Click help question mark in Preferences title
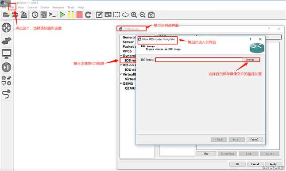The width and height of the screenshot is (286, 171). 269,29
